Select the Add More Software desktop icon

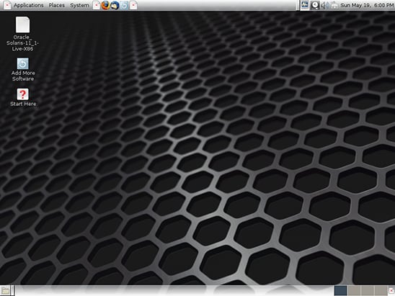pyautogui.click(x=23, y=69)
